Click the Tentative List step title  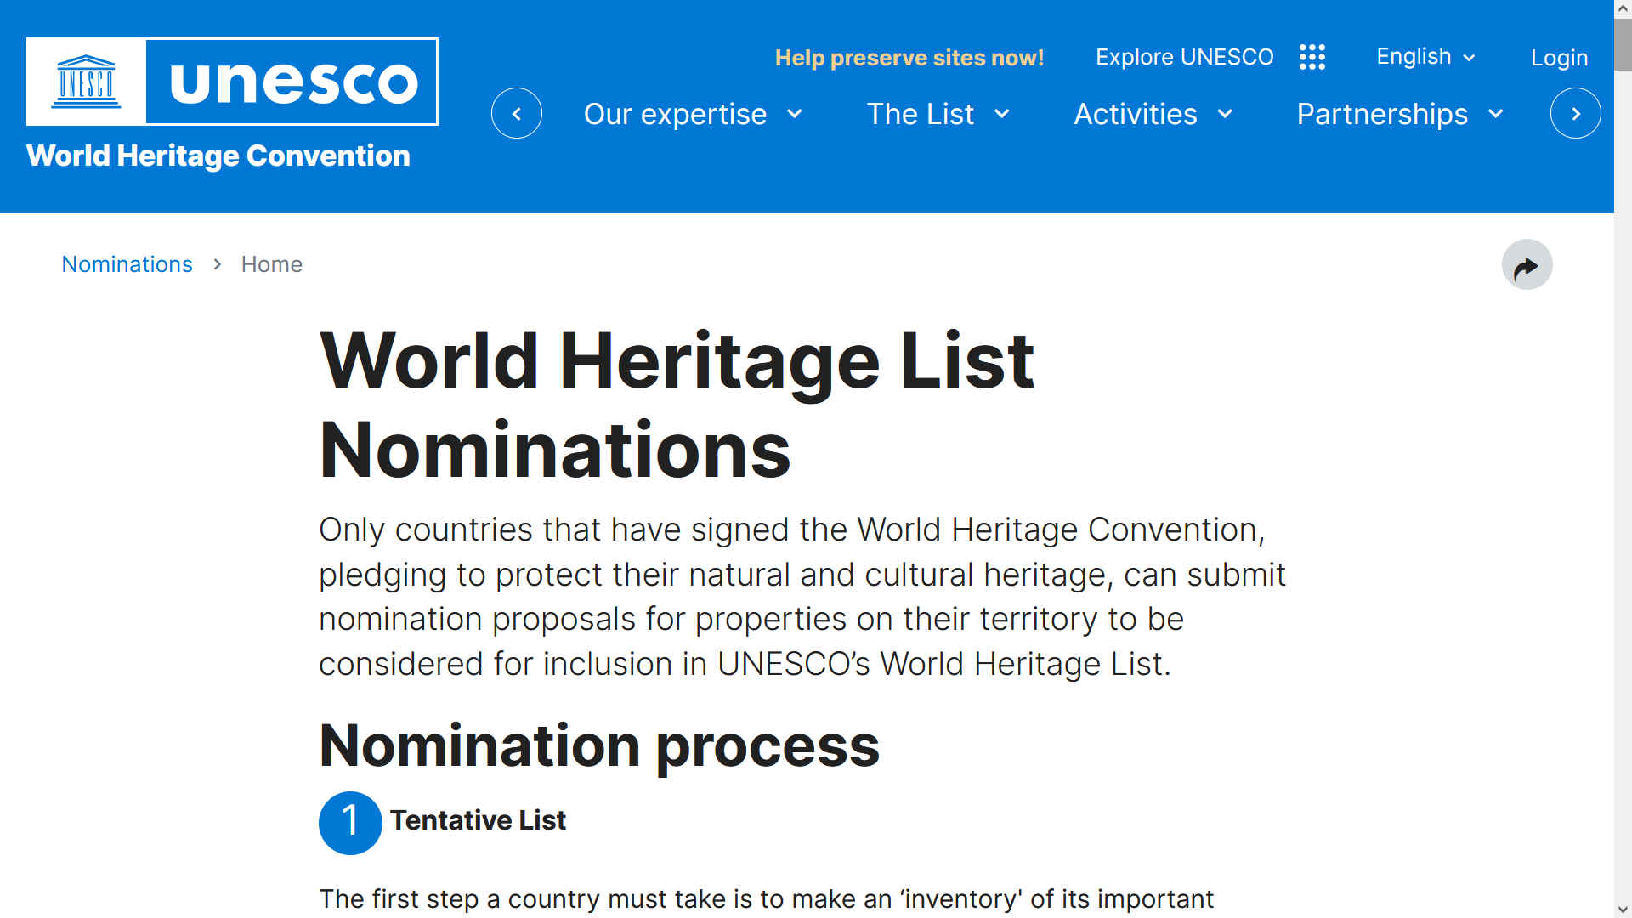pos(478,820)
